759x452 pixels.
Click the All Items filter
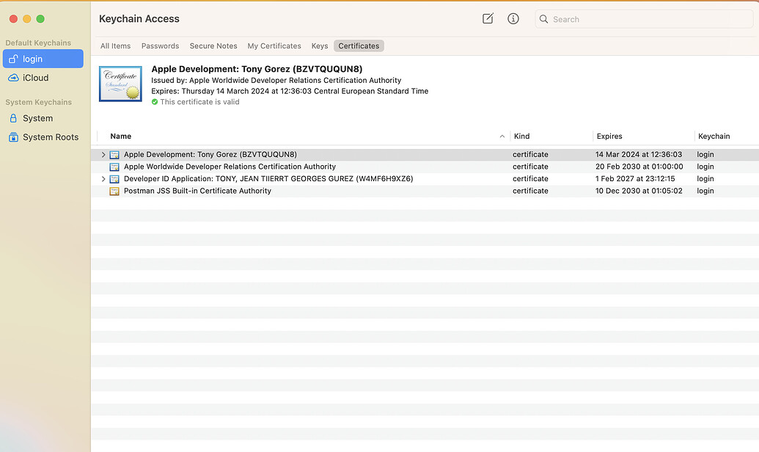[x=115, y=45]
